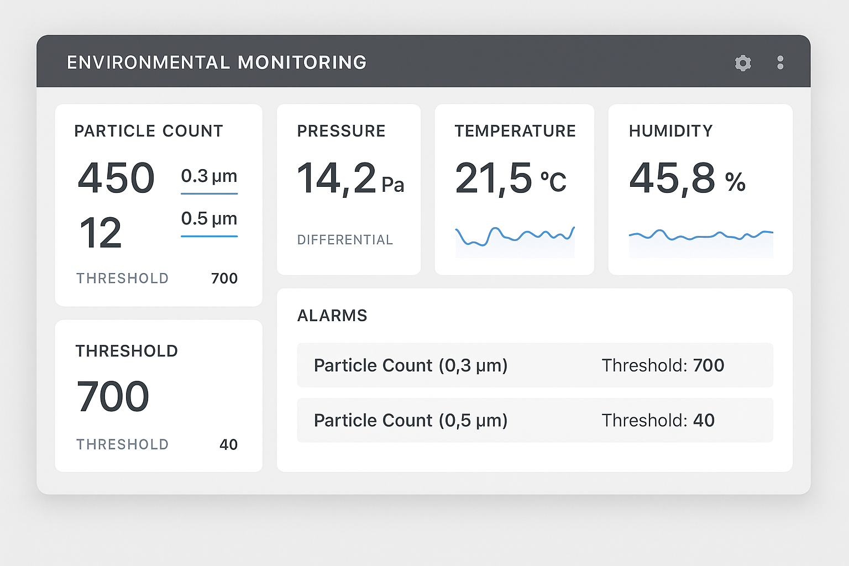This screenshot has width=849, height=566.
Task: Click the blue underline below 0.3 µm
Action: click(x=209, y=195)
